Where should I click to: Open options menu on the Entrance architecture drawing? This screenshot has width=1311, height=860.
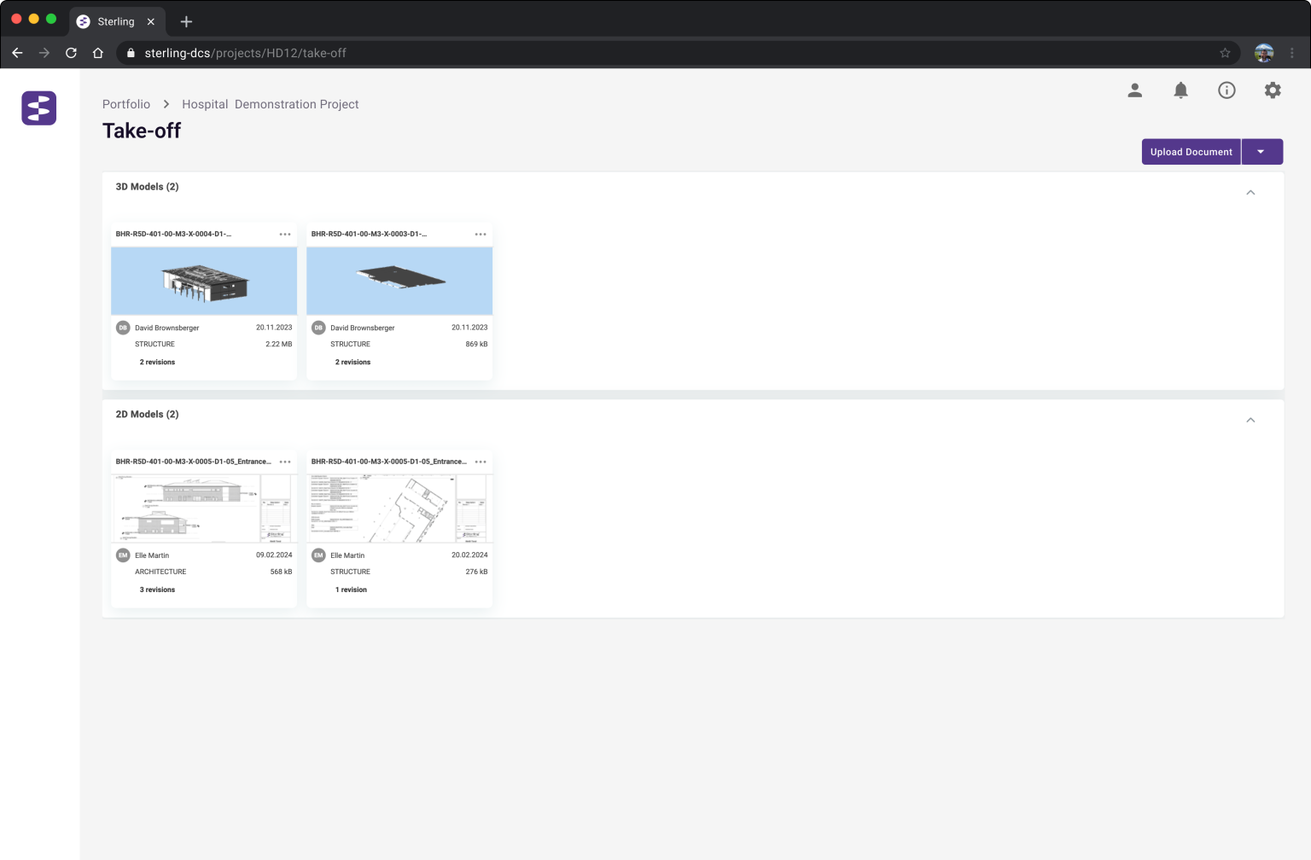click(x=285, y=461)
